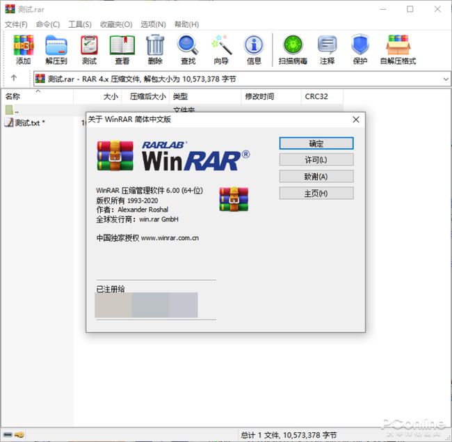Select the parent folder ".." entry
452x442 pixels.
pos(12,111)
